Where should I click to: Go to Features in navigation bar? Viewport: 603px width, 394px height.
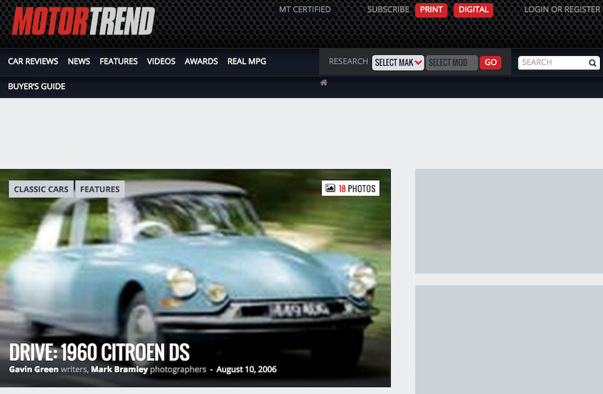[118, 61]
